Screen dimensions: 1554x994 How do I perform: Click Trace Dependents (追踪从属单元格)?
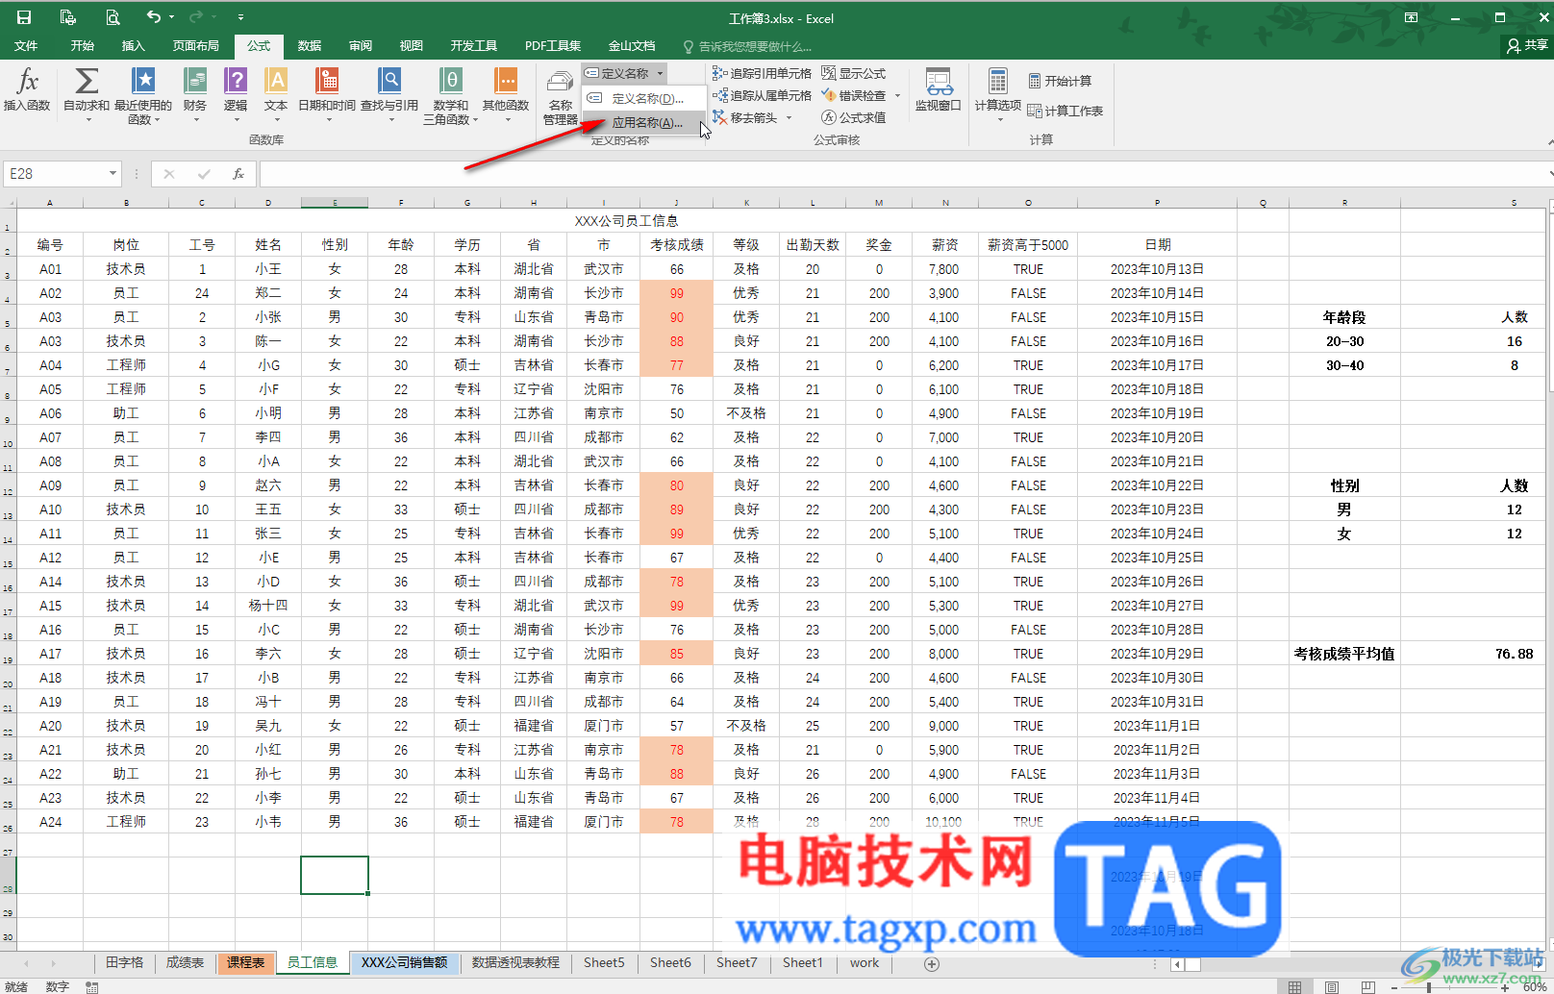[x=762, y=95]
